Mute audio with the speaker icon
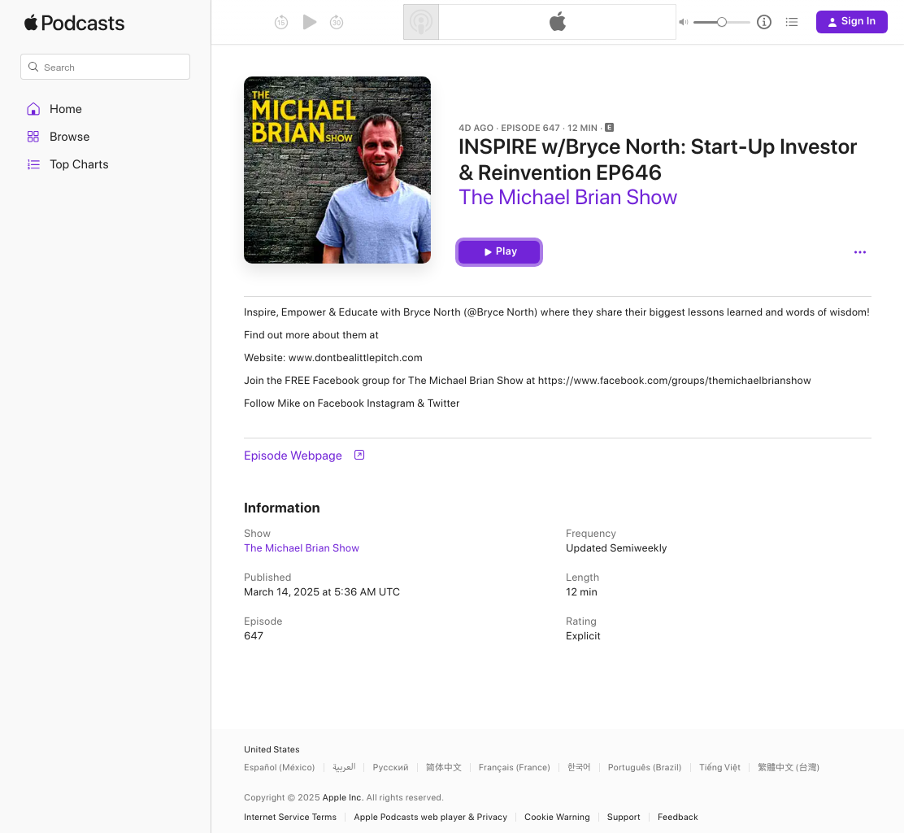 click(x=684, y=22)
